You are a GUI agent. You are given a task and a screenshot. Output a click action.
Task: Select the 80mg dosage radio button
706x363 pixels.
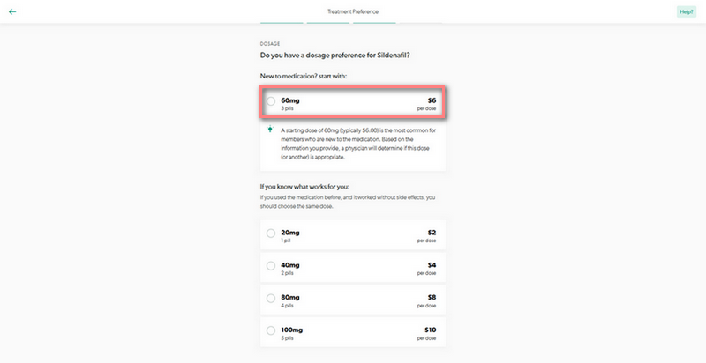271,299
